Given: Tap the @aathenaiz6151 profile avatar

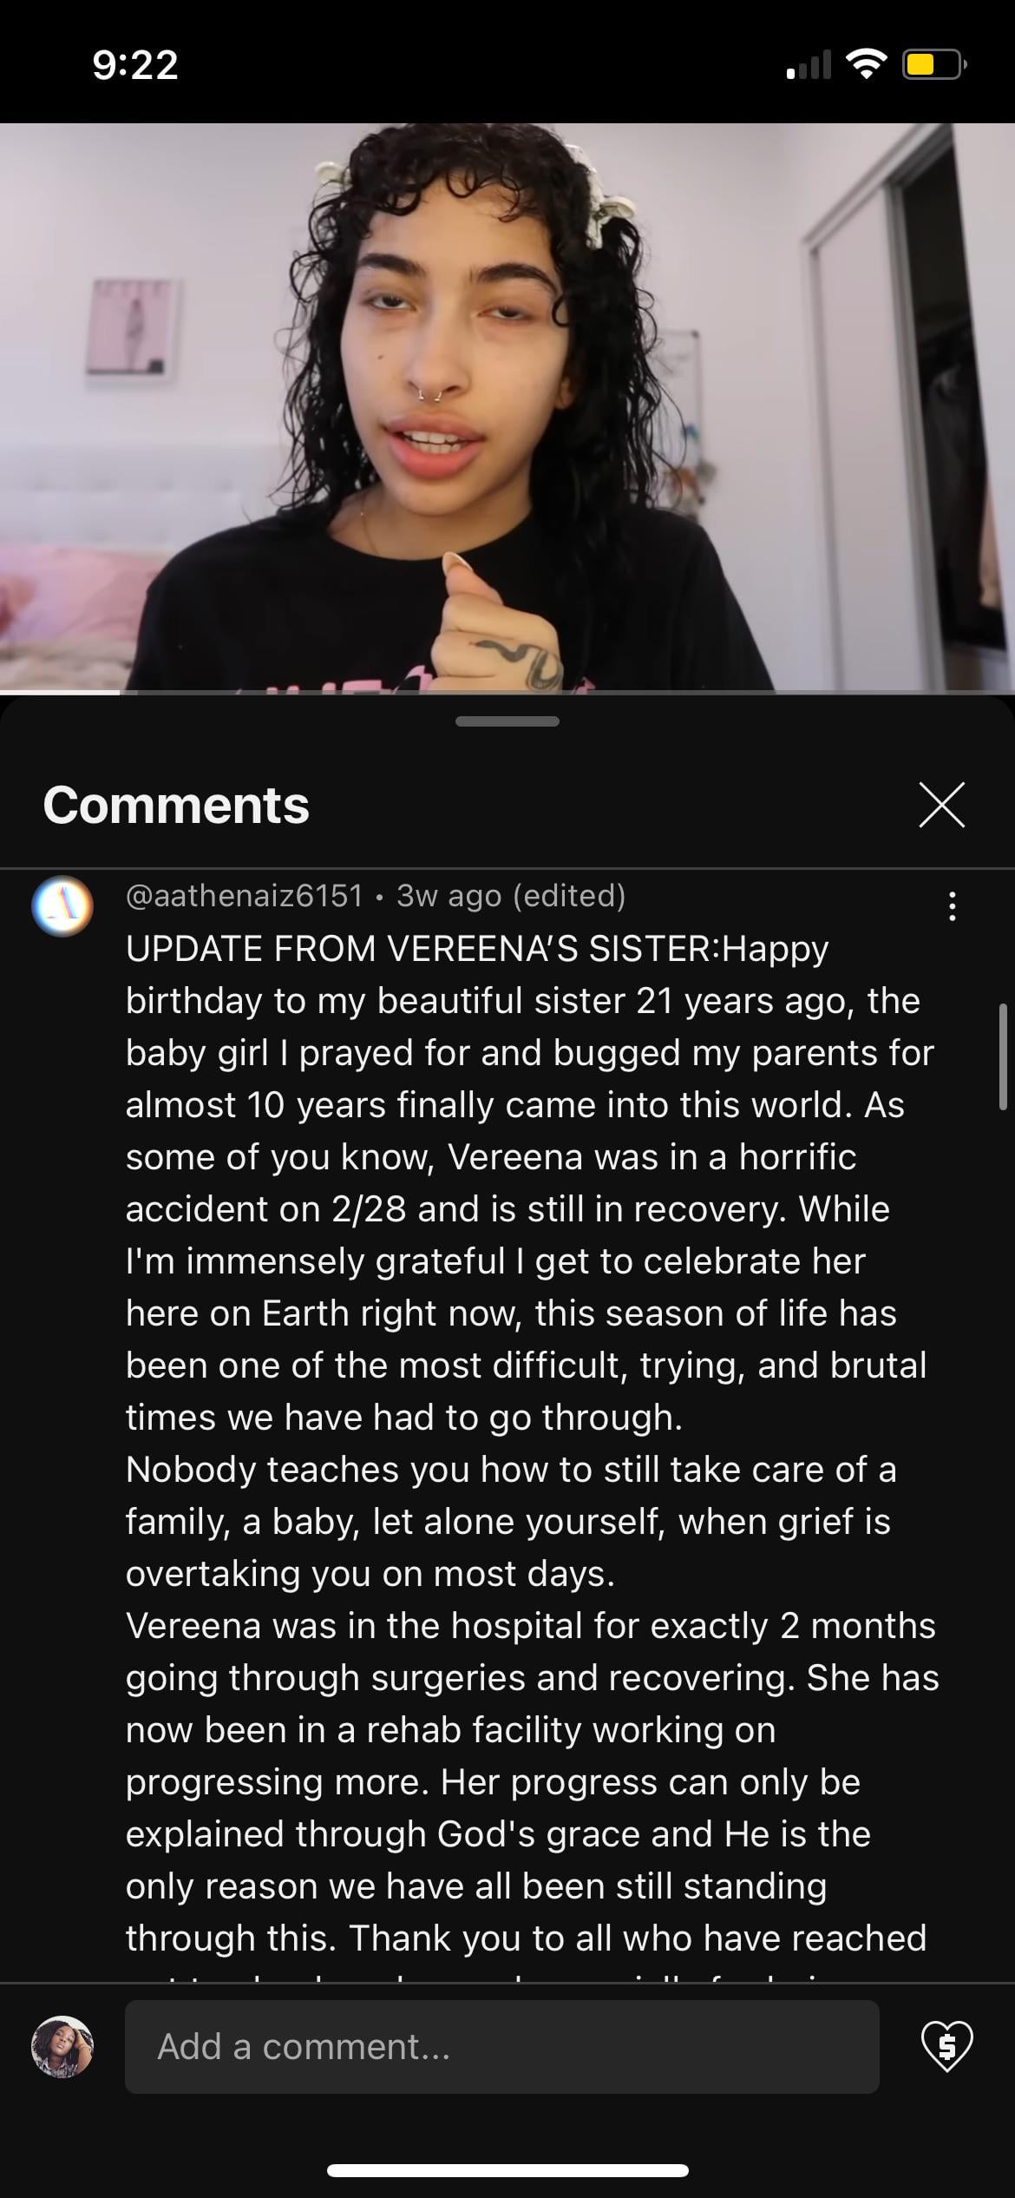Looking at the screenshot, I should coord(62,905).
